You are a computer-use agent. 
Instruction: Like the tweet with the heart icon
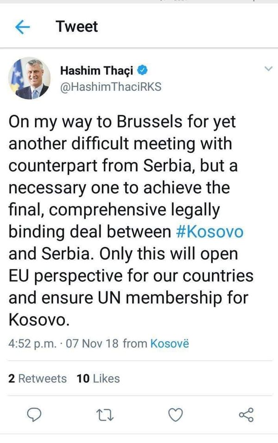[176, 415]
